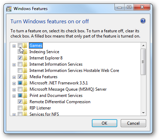Click the Remote Differential Compression folder icon
The width and height of the screenshot is (159, 140).
(25, 102)
